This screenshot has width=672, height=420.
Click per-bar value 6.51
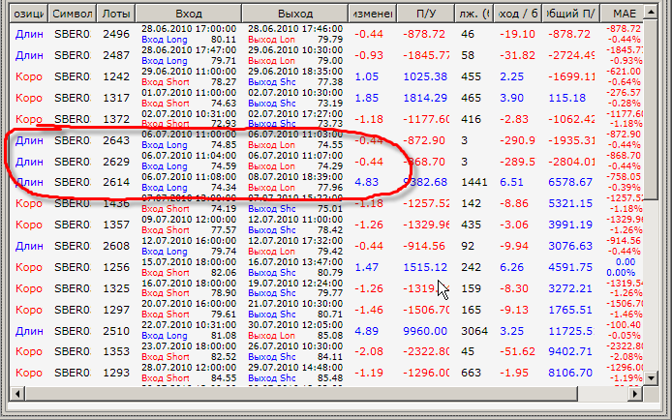[x=511, y=182]
